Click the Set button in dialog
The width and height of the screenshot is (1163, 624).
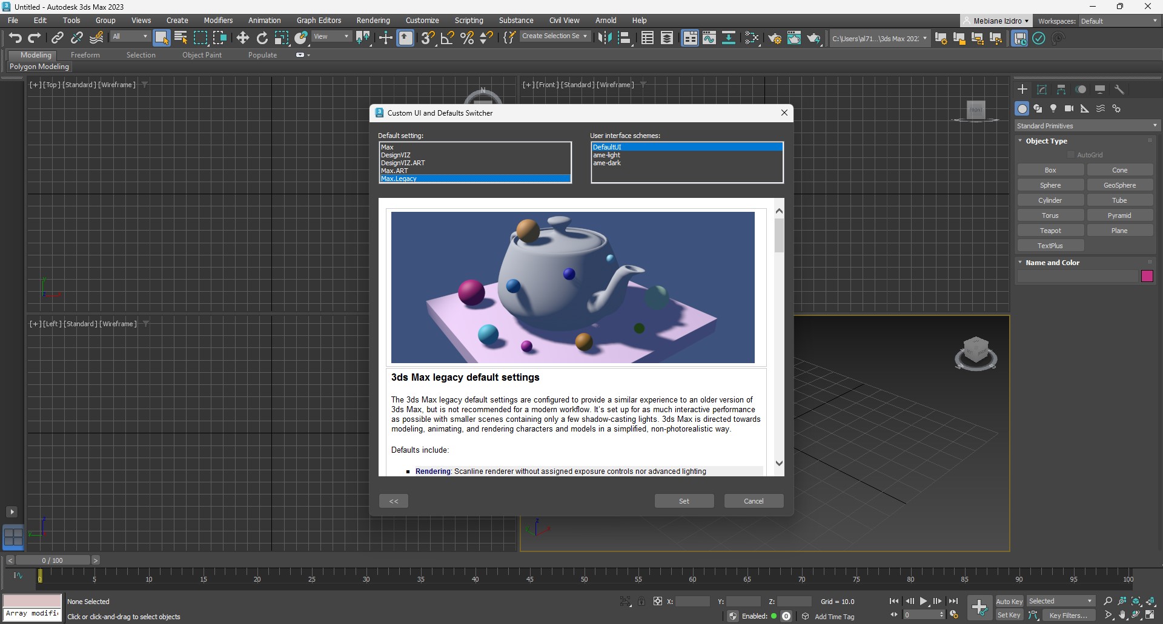click(x=684, y=501)
